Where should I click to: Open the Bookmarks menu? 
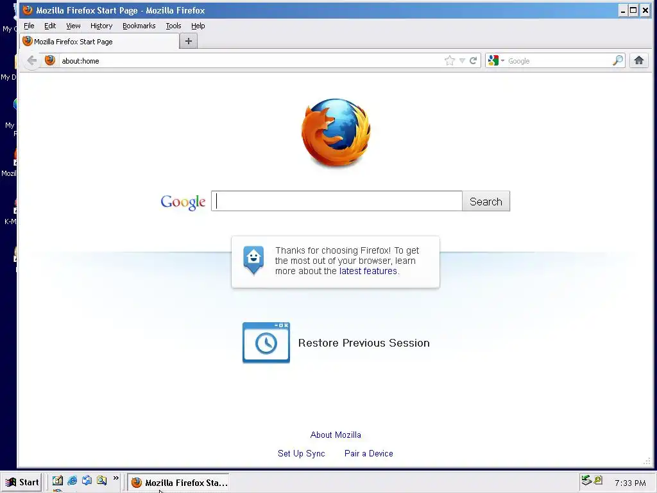coord(139,26)
